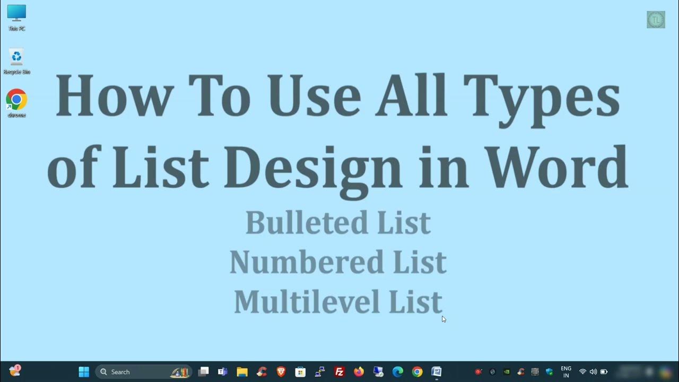679x382 pixels.
Task: Open Firefox from the taskbar
Action: pos(359,372)
